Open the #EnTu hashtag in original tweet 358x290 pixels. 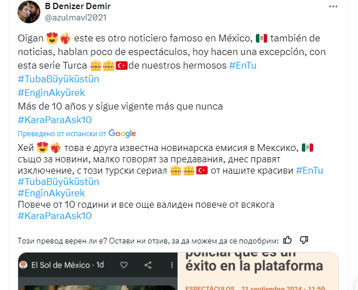pos(243,65)
